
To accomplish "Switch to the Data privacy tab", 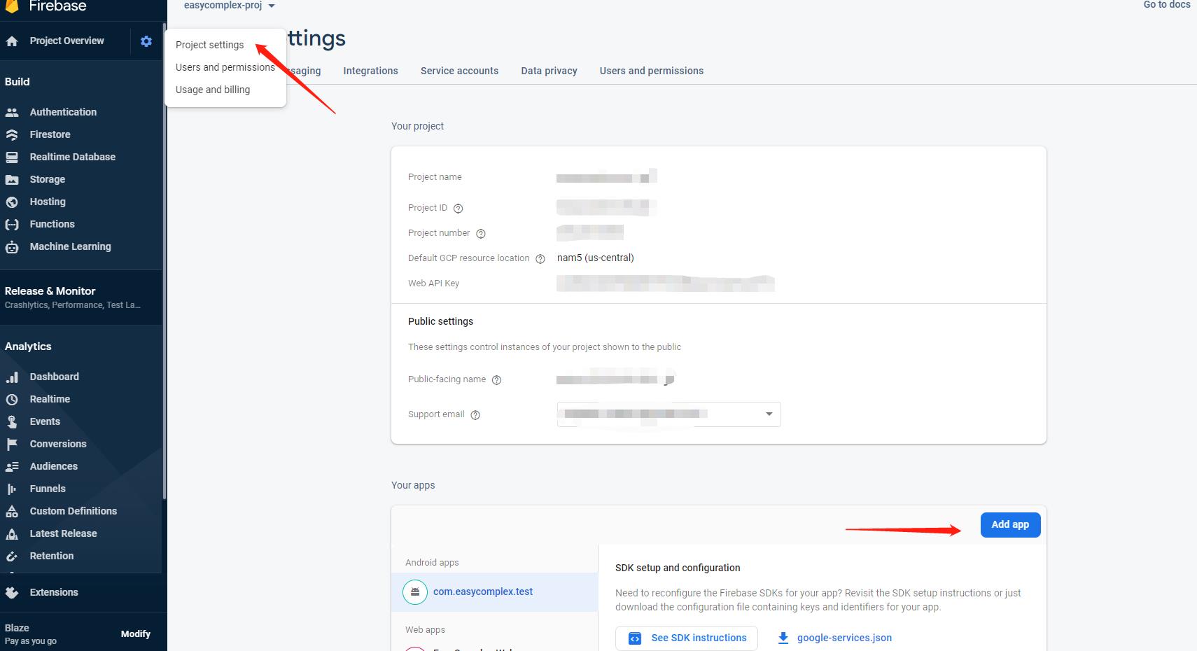I will coord(549,71).
